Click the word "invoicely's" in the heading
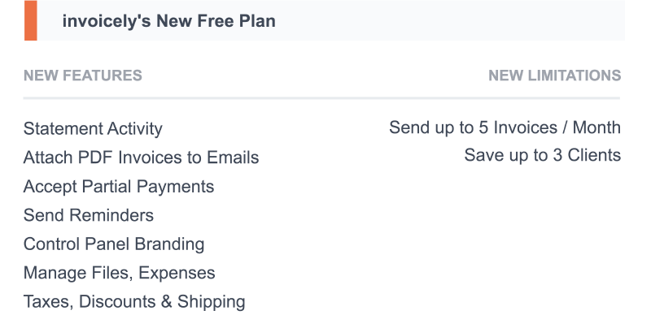 [x=107, y=21]
